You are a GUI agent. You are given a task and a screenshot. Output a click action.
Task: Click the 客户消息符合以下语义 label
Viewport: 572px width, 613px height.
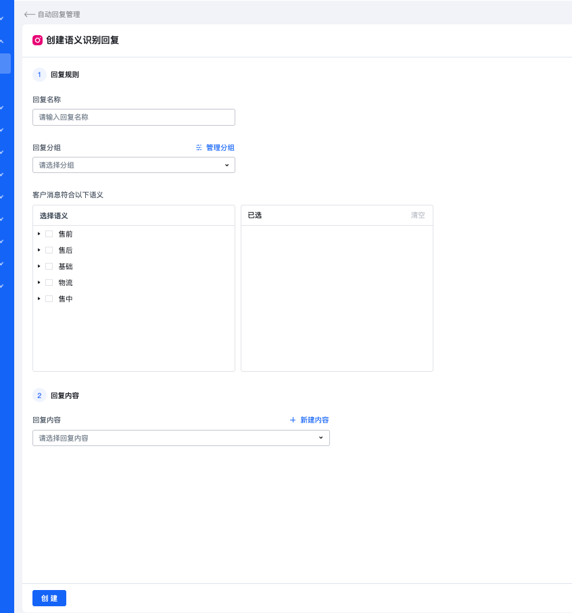[68, 195]
